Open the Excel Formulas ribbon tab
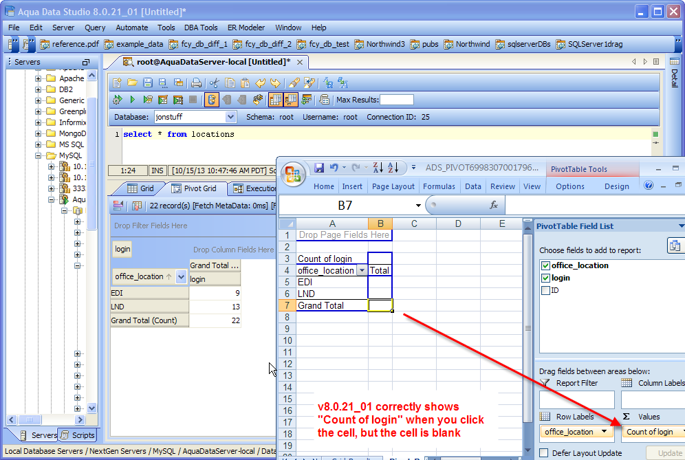The image size is (685, 460). point(439,186)
